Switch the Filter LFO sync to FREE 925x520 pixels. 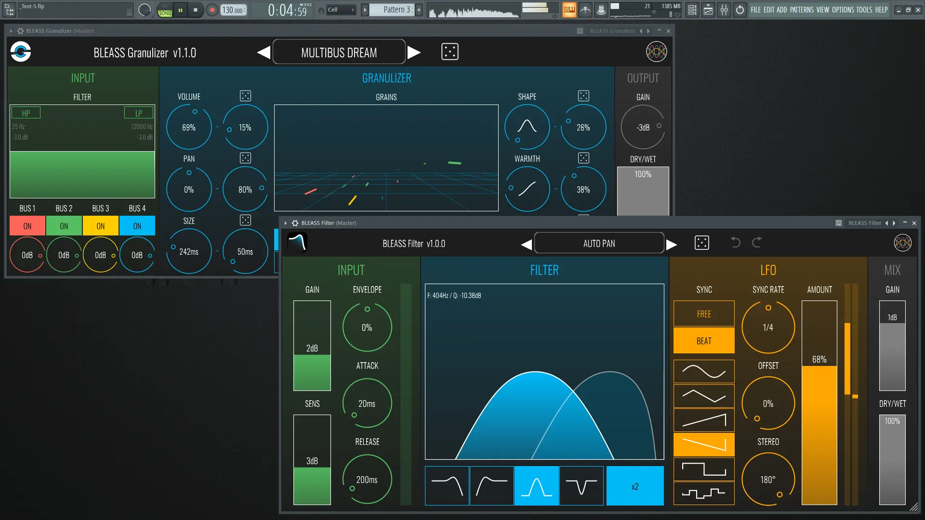(703, 313)
